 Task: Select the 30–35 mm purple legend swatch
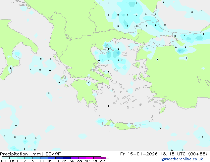(75, 158)
